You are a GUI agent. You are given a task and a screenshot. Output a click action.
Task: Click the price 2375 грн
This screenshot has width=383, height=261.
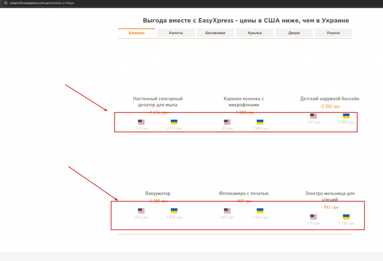174,128
